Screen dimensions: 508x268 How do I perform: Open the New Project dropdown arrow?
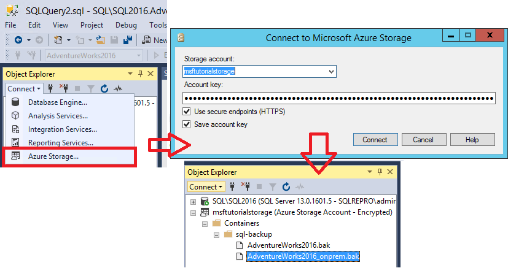(x=69, y=40)
